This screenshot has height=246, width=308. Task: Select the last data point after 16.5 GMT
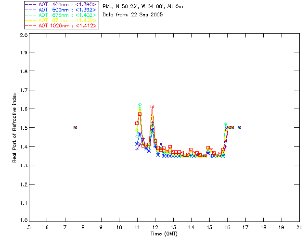pyautogui.click(x=239, y=127)
